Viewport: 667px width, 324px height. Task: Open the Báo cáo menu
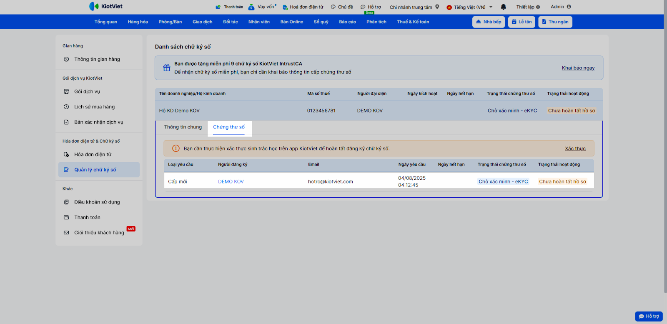(347, 22)
